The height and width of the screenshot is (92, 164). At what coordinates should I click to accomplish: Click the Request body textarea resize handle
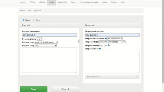click(76, 72)
